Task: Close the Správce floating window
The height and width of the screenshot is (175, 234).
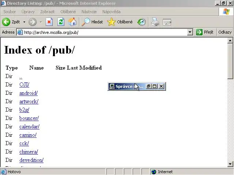Action: 161,86
